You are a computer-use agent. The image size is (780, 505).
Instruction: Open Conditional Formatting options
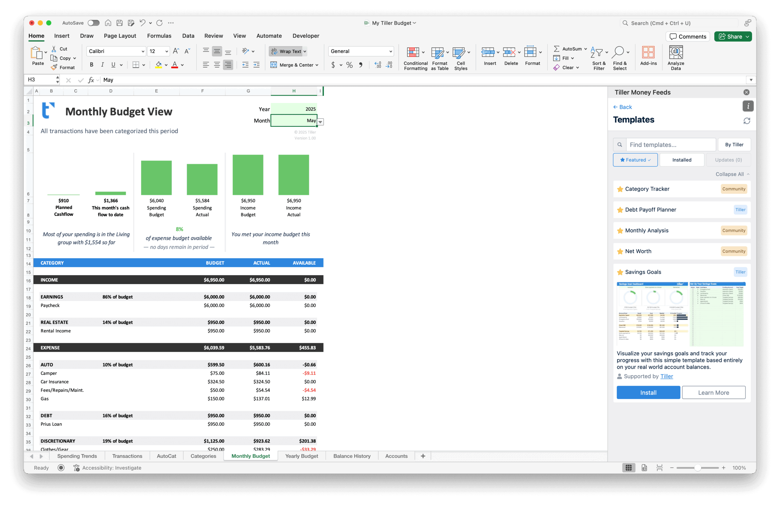tap(415, 59)
